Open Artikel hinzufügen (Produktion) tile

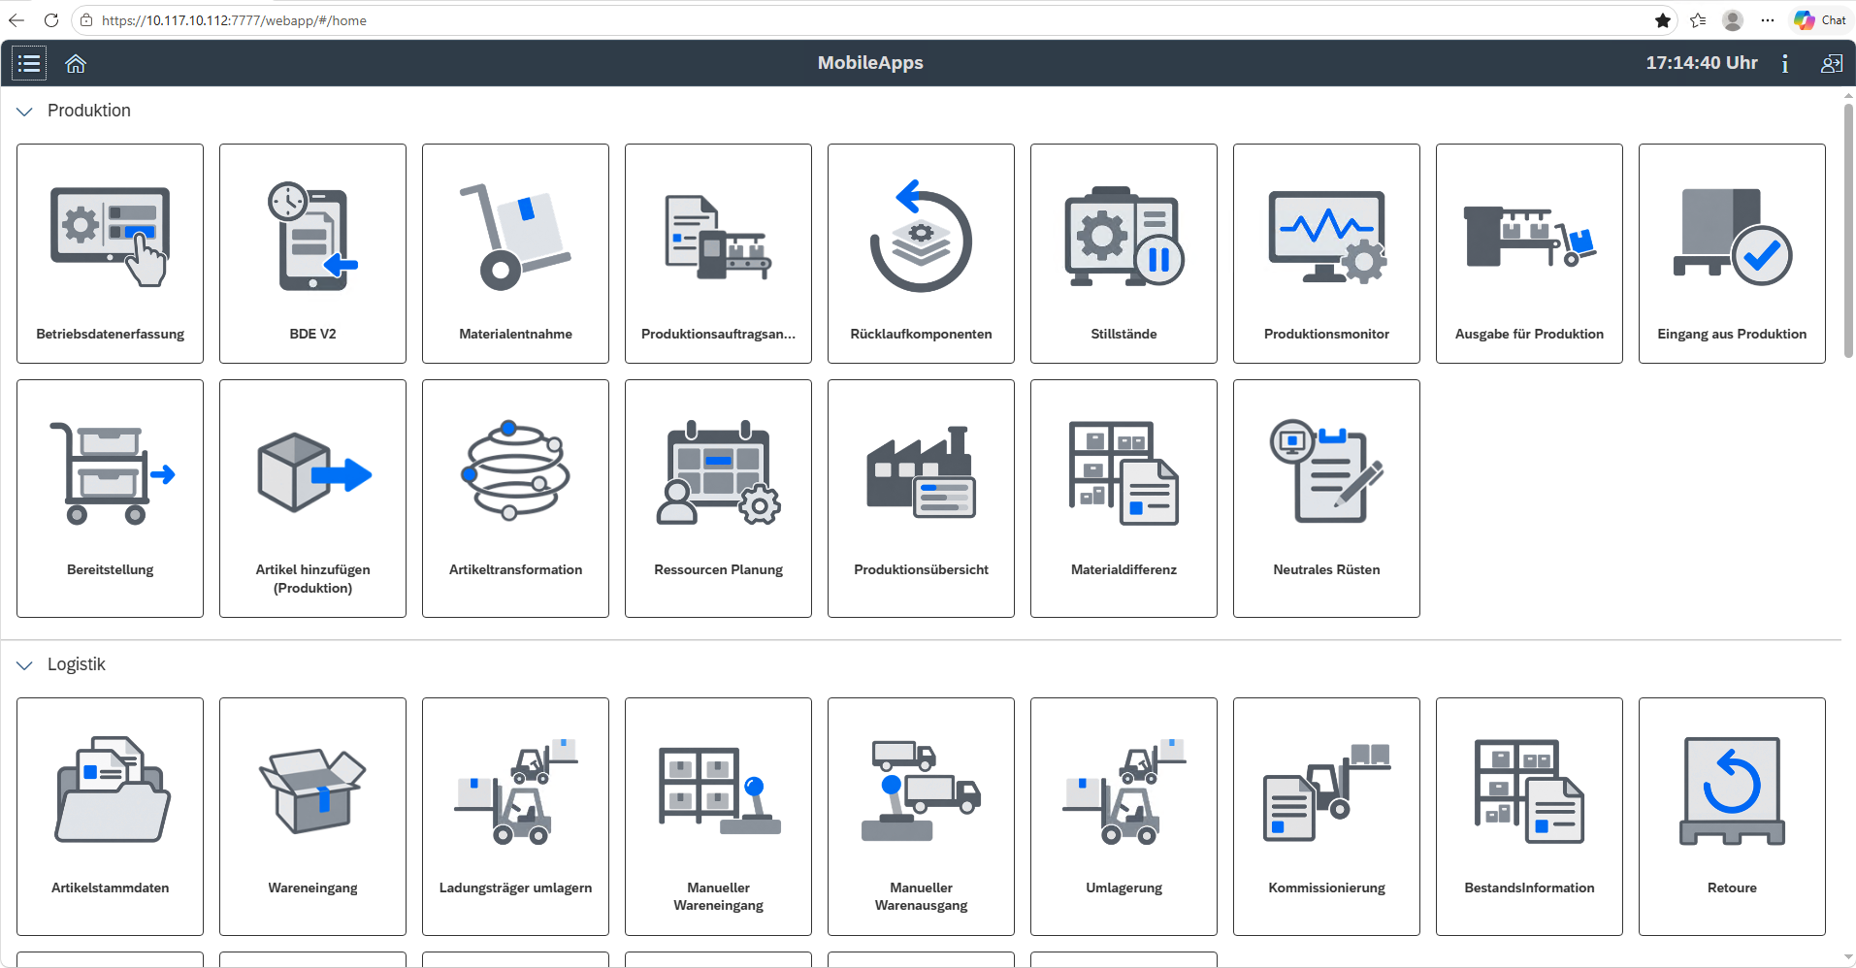click(312, 499)
